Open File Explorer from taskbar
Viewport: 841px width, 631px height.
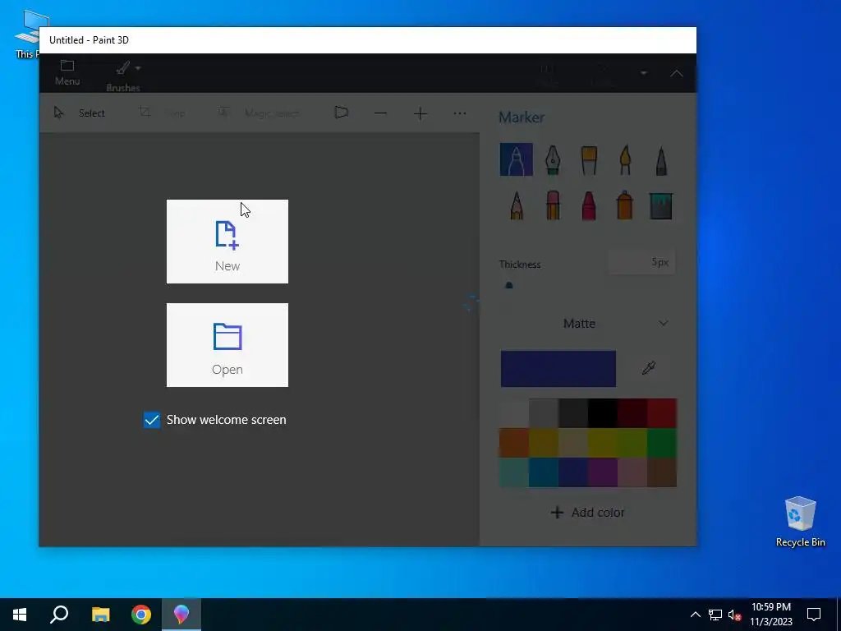point(100,615)
